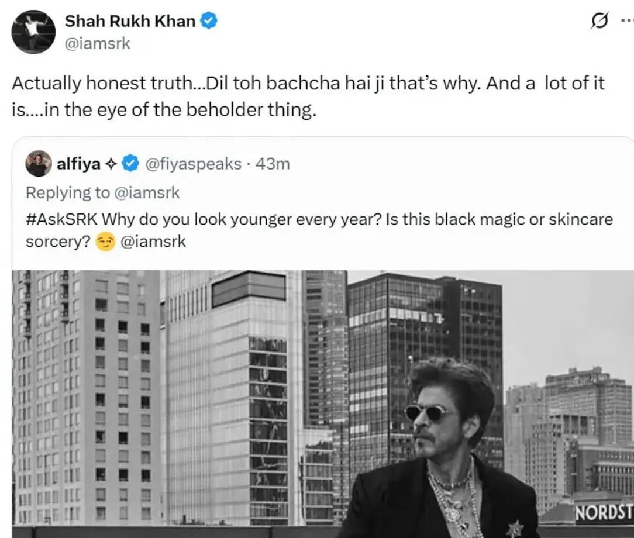Open the three-dot more options menu

(628, 21)
